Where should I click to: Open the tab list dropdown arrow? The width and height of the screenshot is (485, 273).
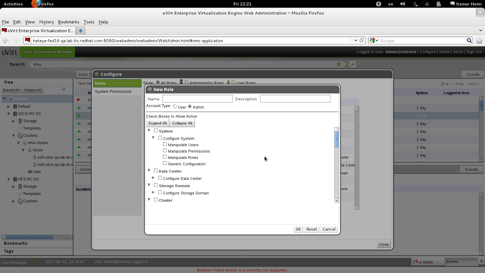point(480,30)
